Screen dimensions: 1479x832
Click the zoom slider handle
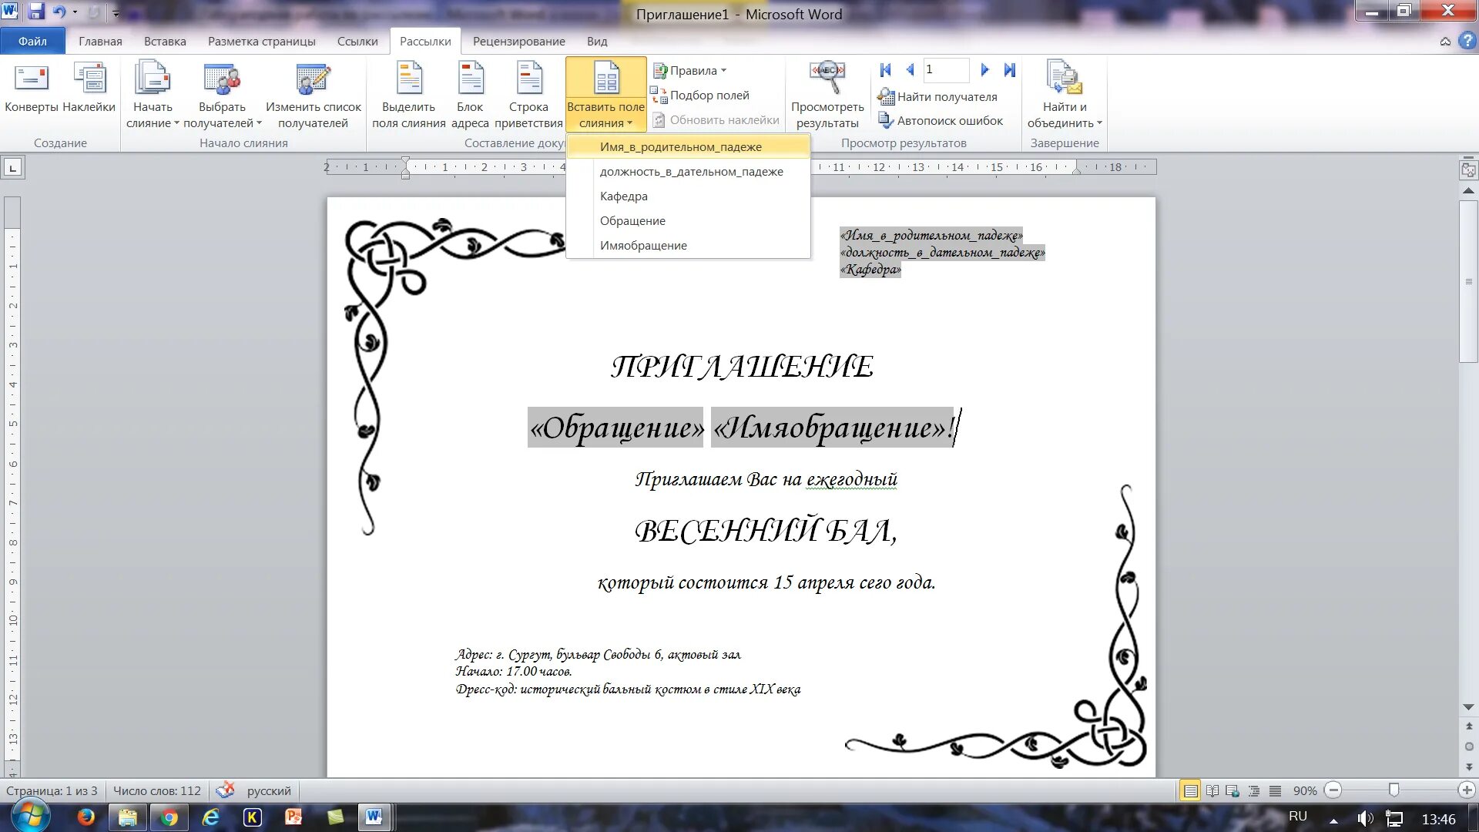click(x=1393, y=790)
